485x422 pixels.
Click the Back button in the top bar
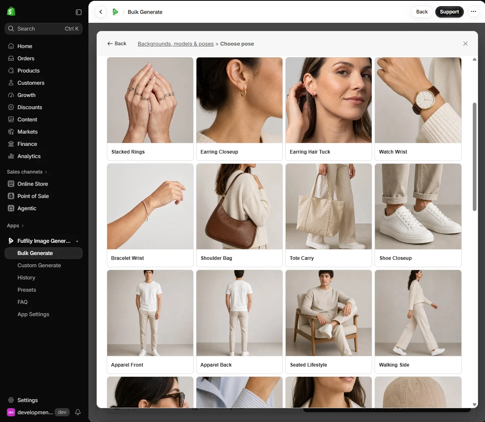tap(421, 12)
